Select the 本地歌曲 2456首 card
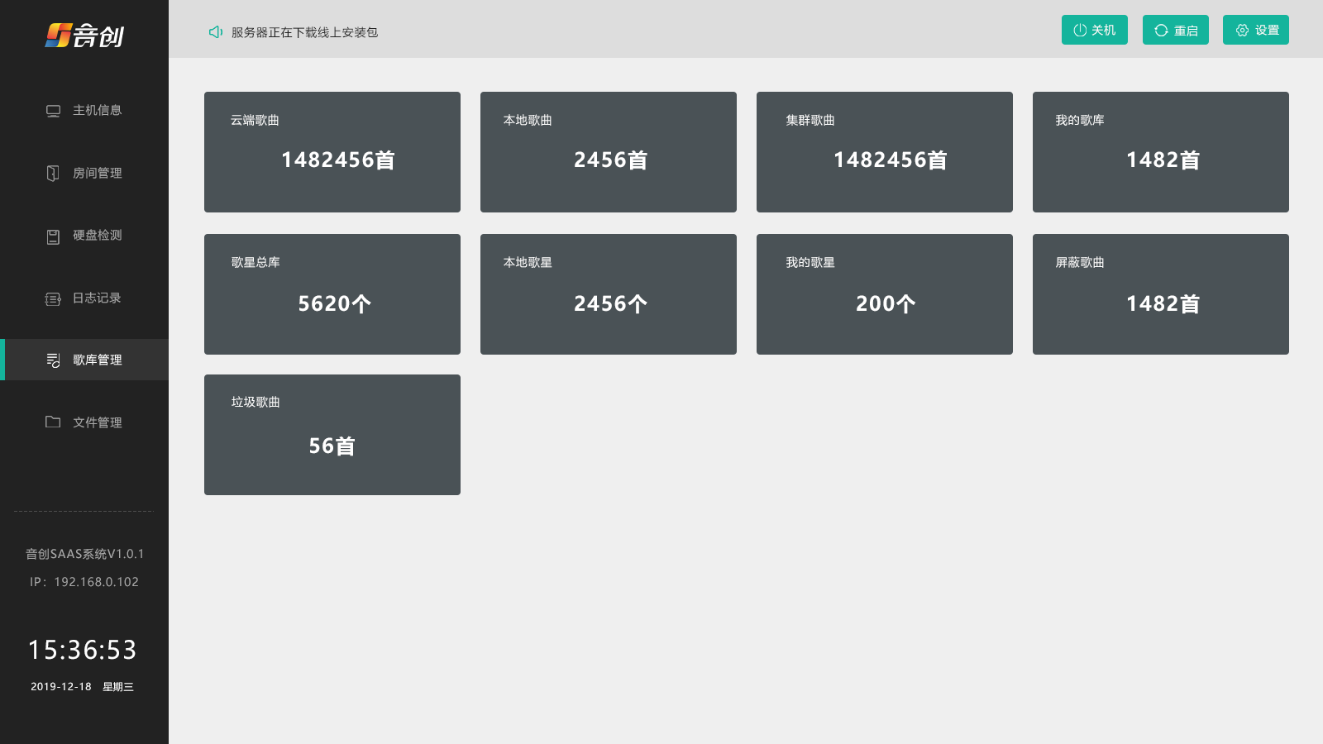The image size is (1323, 744). [x=609, y=152]
